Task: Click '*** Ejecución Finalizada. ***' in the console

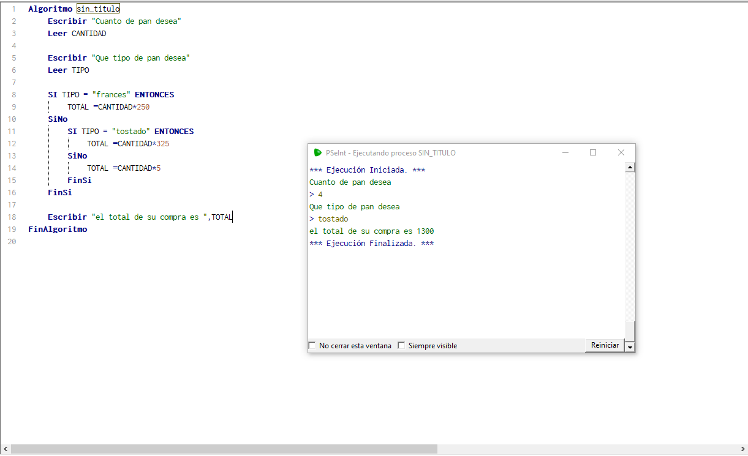Action: point(372,244)
